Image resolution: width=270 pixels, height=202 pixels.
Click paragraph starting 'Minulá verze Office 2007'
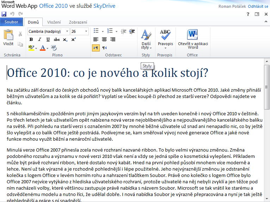tap(134, 175)
